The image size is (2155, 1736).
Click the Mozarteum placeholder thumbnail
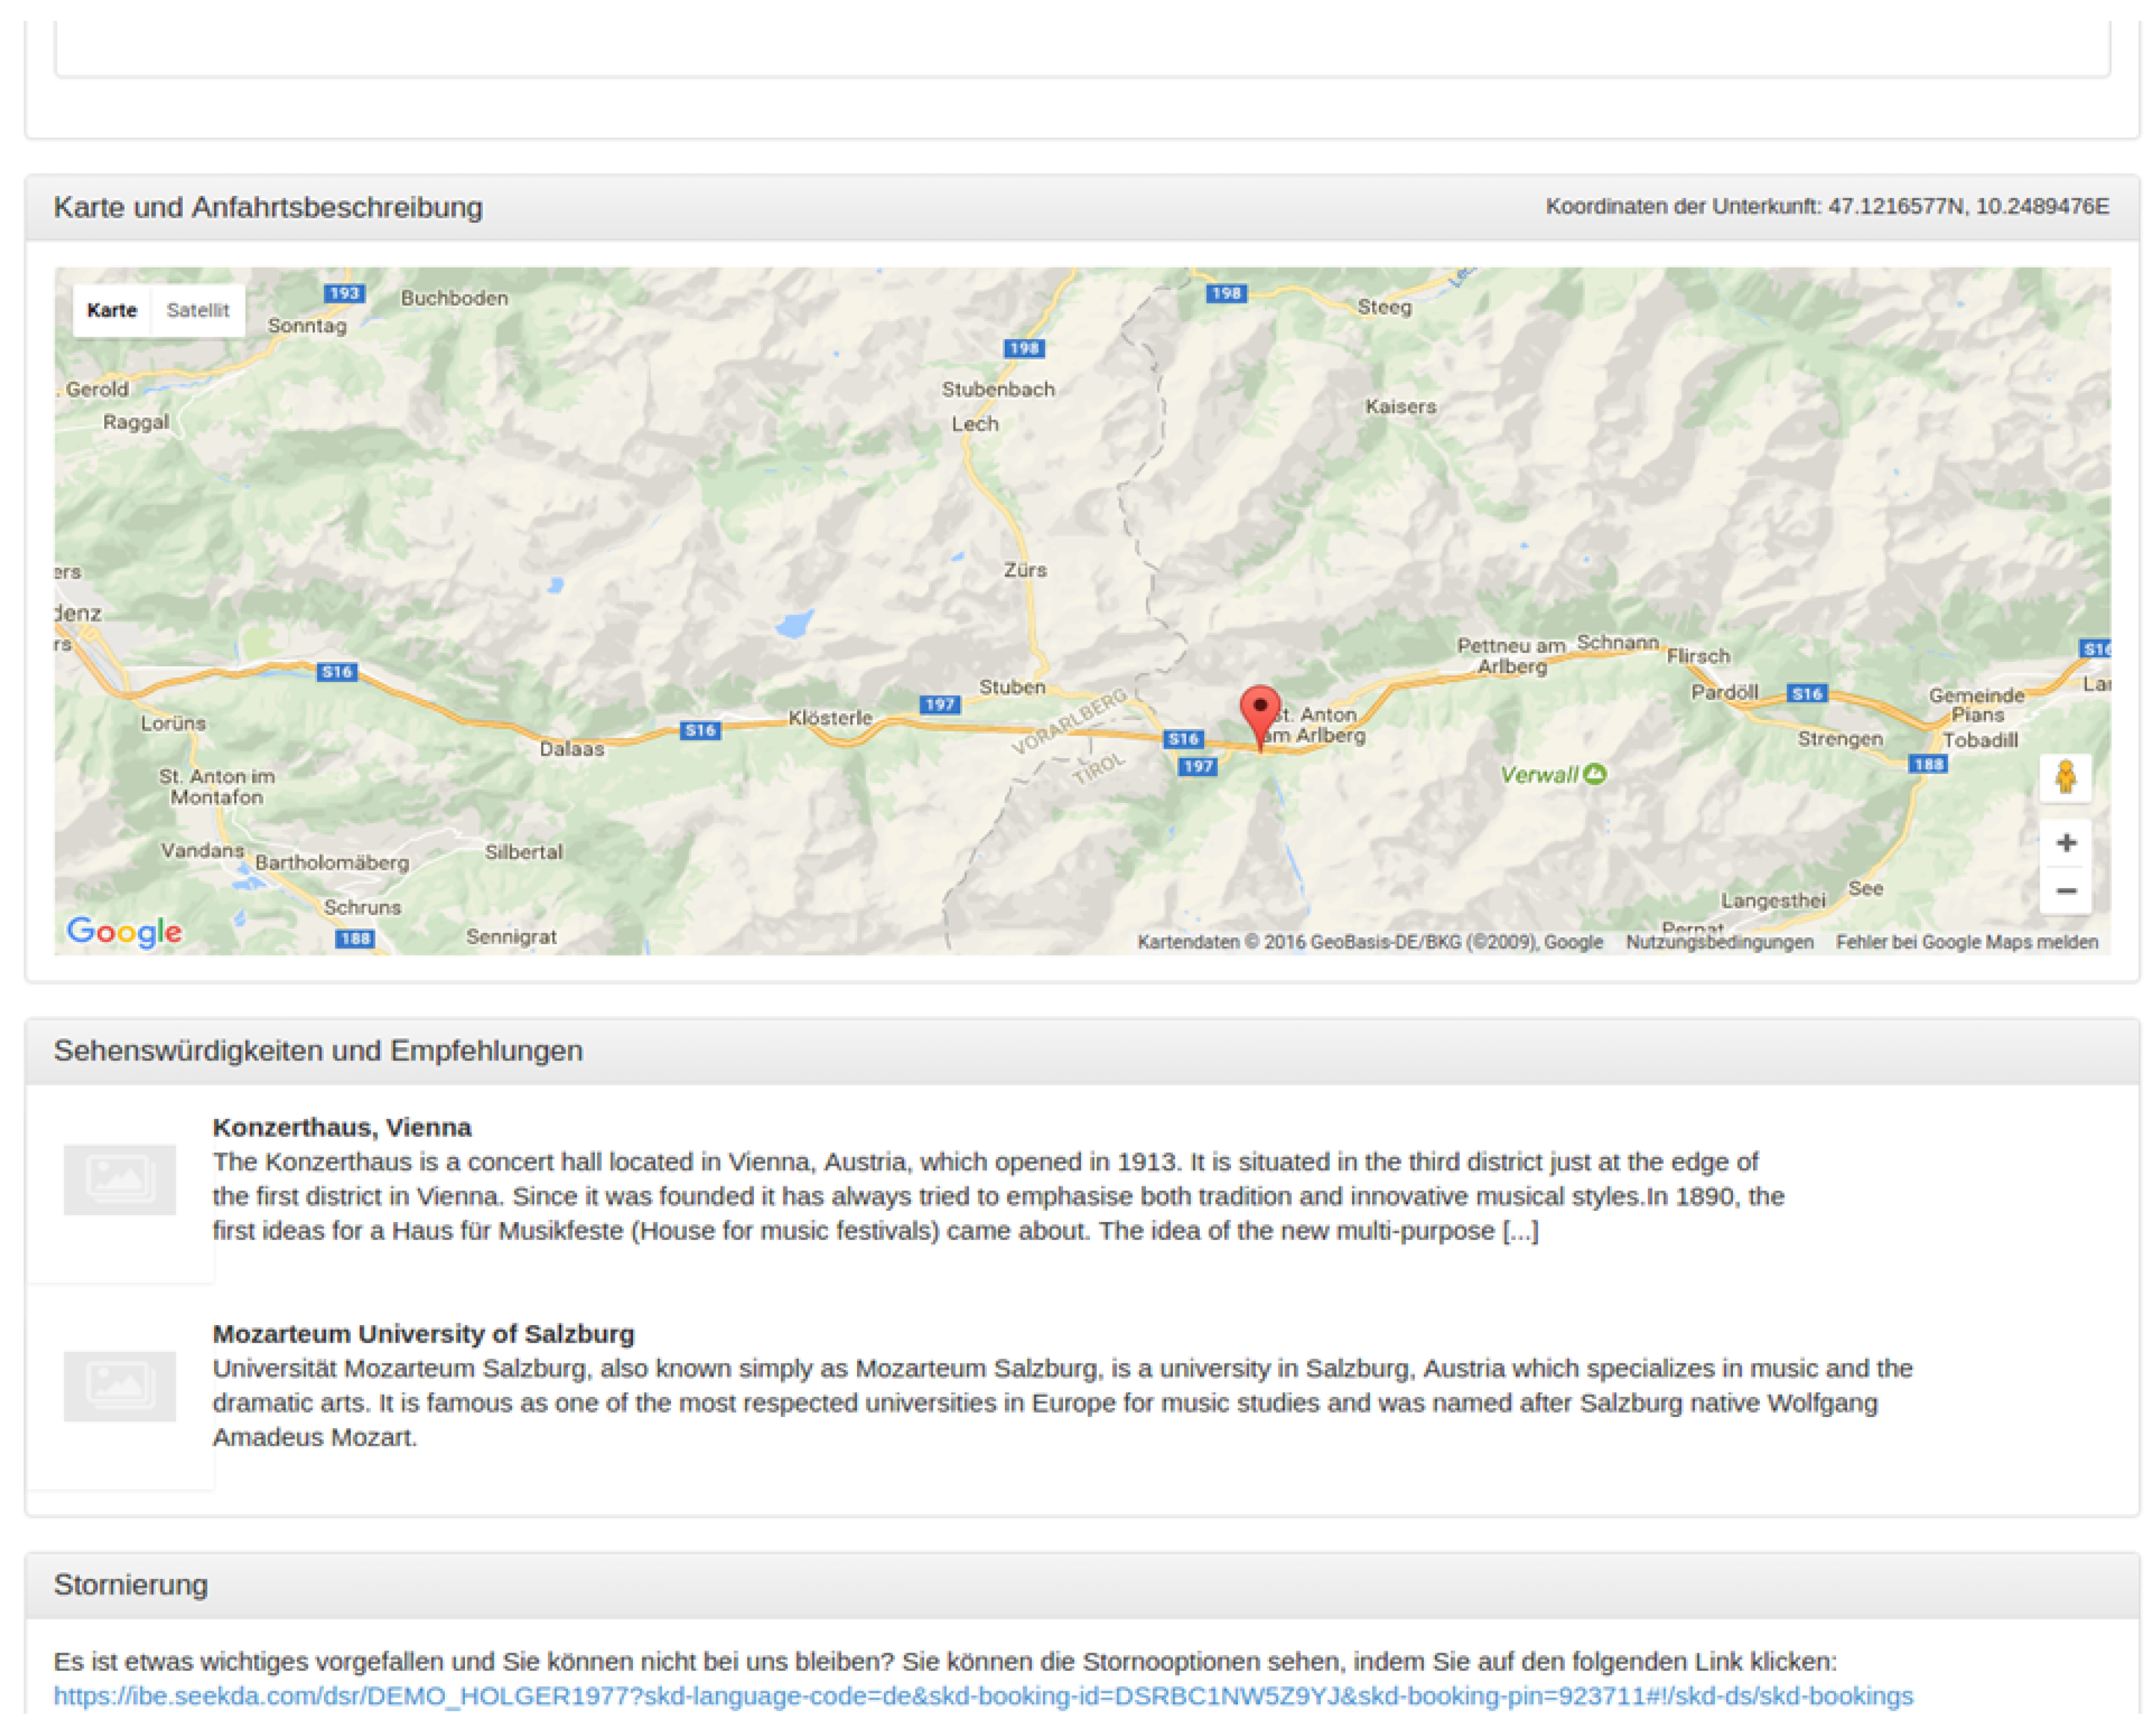tap(120, 1387)
